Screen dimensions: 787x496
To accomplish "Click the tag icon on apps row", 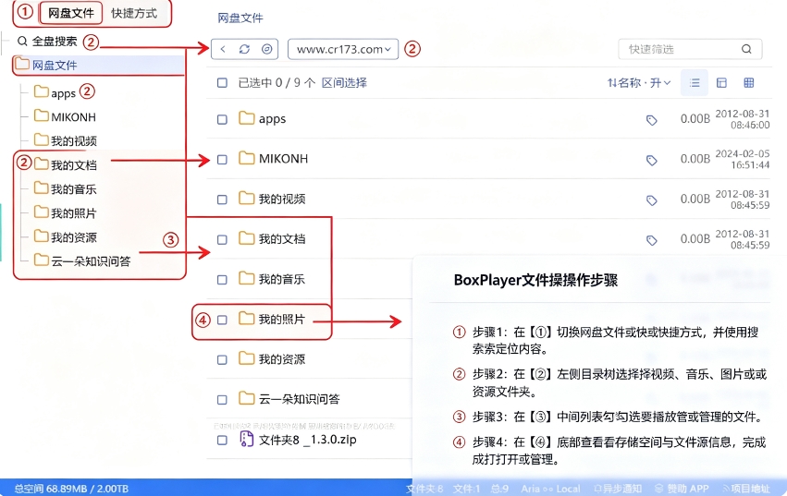I will pyautogui.click(x=651, y=120).
